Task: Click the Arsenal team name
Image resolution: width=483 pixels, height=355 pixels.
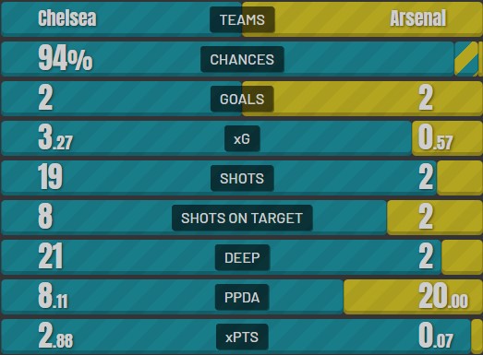Action: click(418, 18)
